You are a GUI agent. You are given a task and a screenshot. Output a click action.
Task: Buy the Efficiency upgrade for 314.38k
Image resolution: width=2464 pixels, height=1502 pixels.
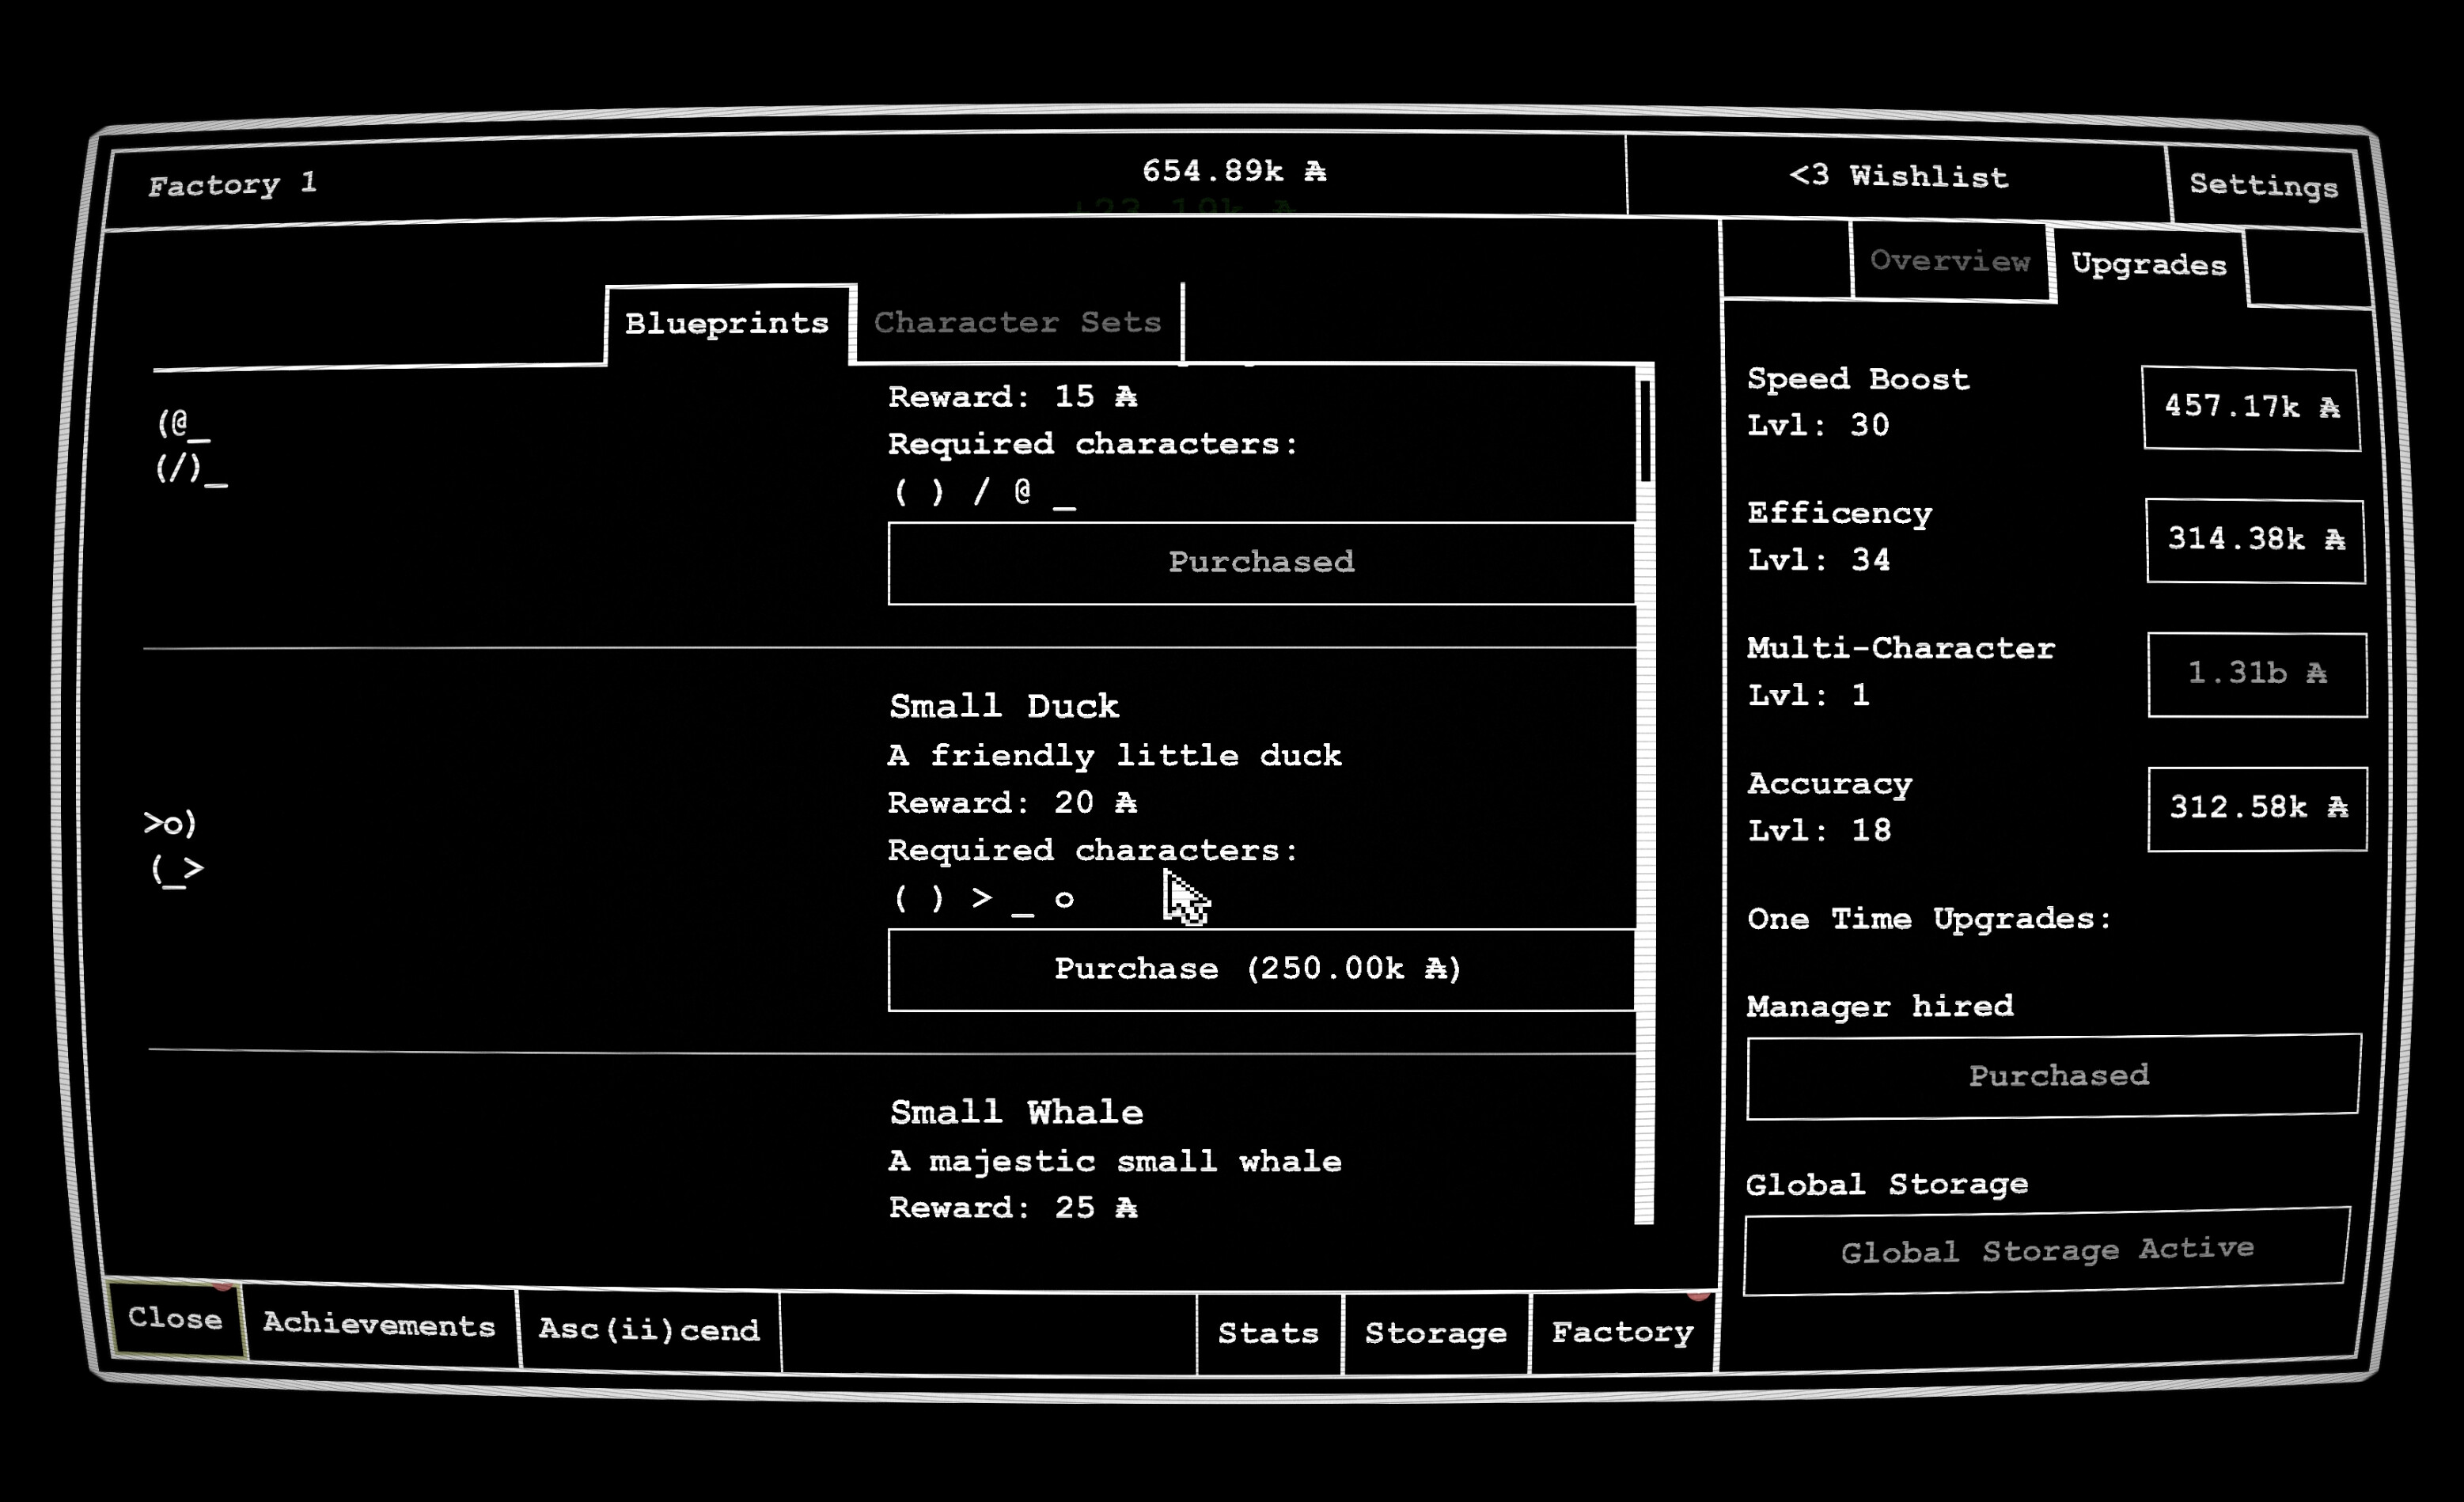pyautogui.click(x=2253, y=540)
